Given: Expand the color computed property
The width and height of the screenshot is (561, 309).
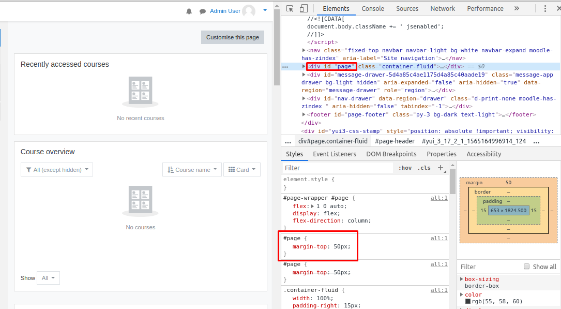Looking at the screenshot, I should tap(462, 295).
